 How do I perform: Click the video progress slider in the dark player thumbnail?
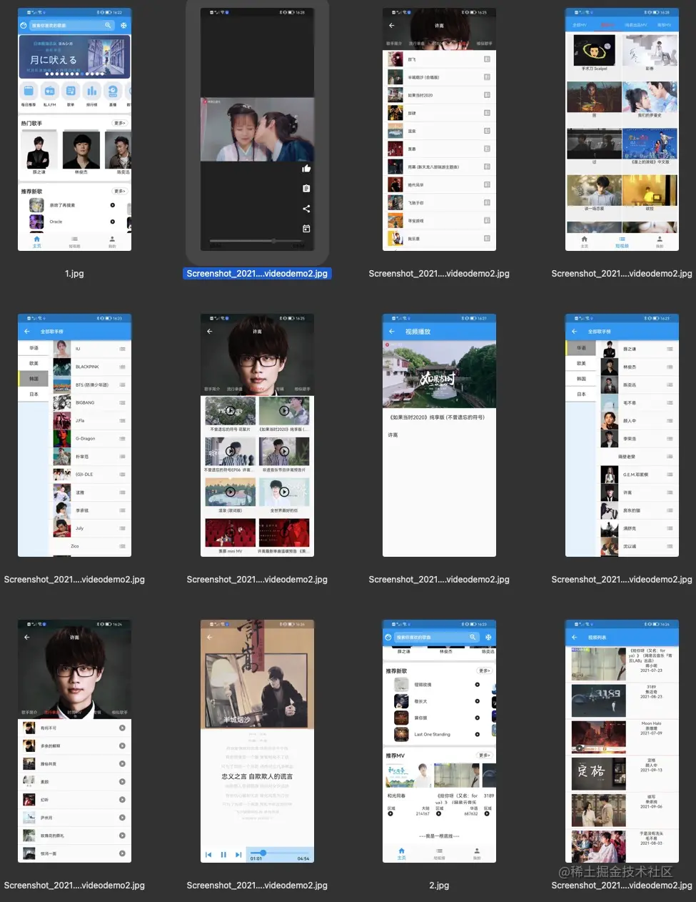click(257, 242)
